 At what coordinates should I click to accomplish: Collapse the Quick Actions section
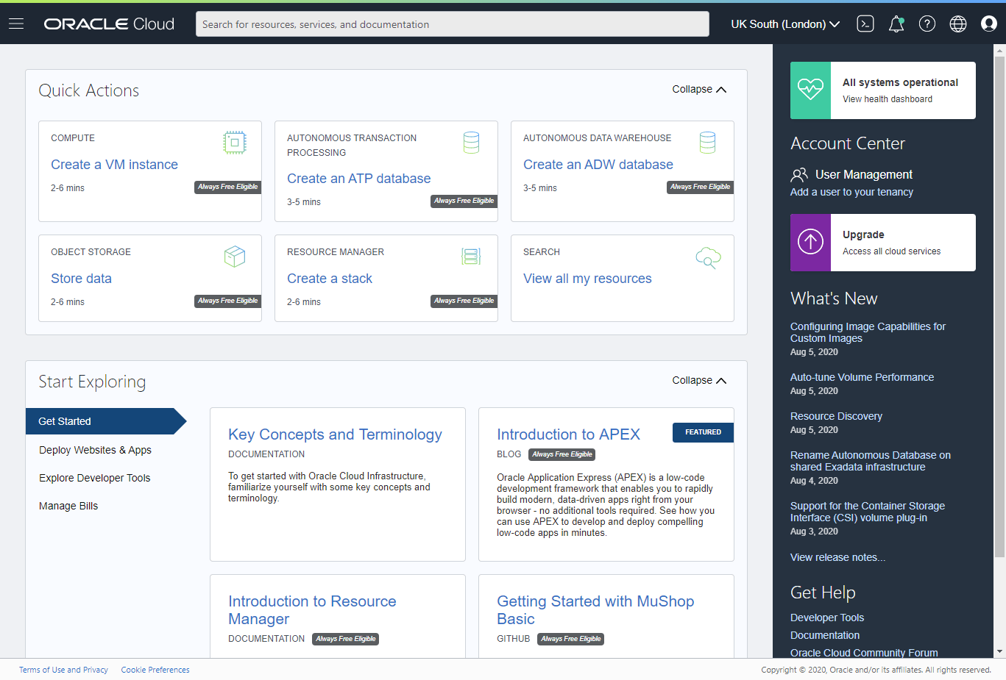tap(698, 89)
